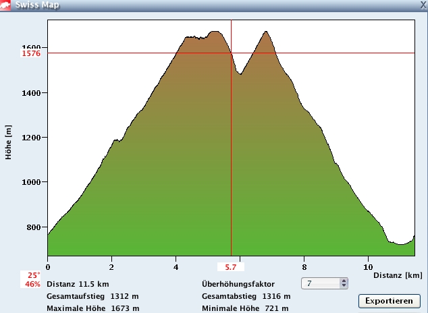The height and width of the screenshot is (313, 428).
Task: Click the Distanz [km] horizontal axis label
Action: (398, 275)
